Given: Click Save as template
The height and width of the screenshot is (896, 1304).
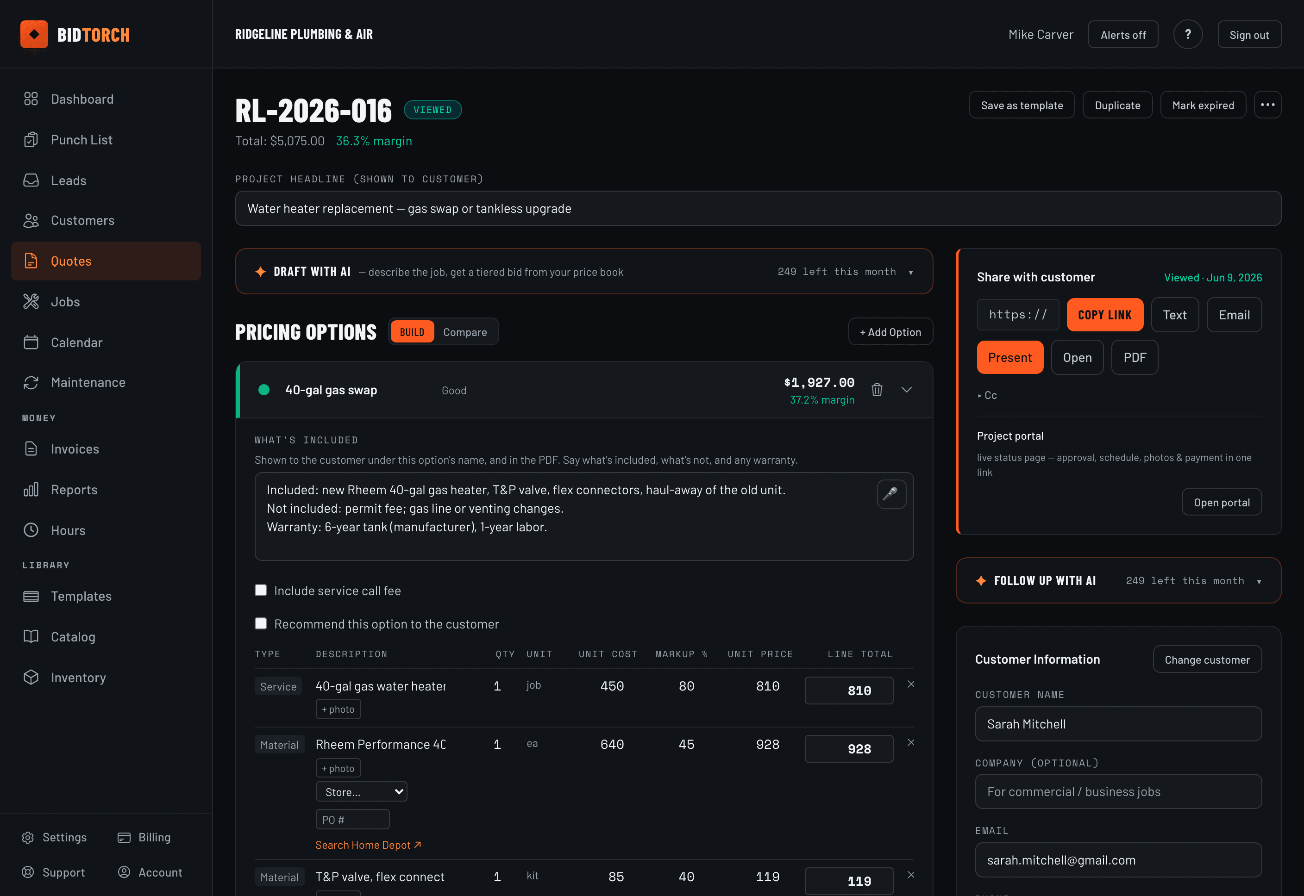Looking at the screenshot, I should (x=1021, y=105).
